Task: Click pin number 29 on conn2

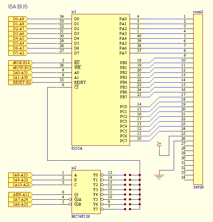Action: click(x=183, y=153)
